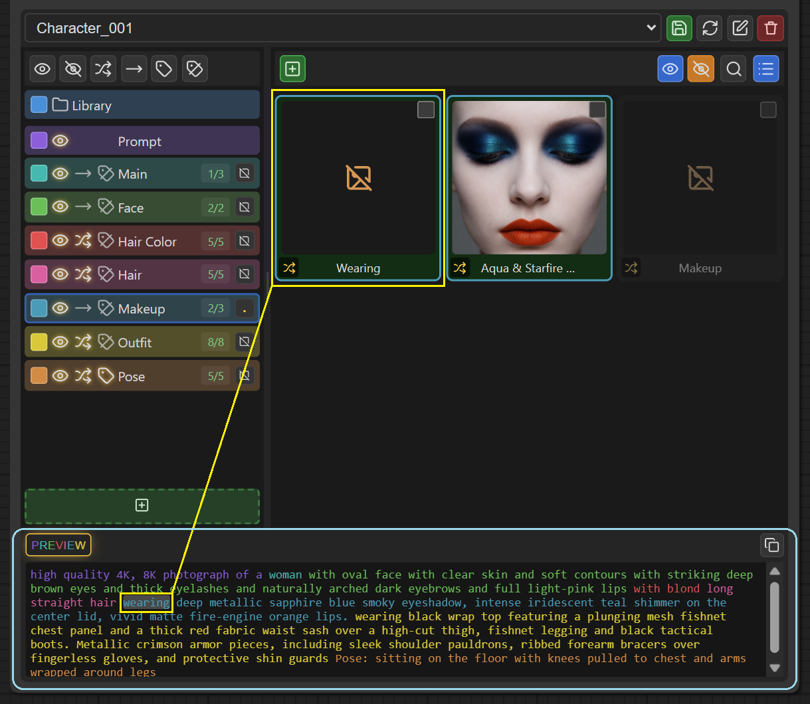
Task: Click the shuffle icon in left toolbar
Action: 104,68
